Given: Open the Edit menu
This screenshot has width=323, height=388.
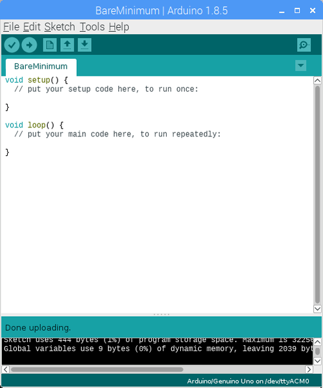Looking at the screenshot, I should pos(32,27).
